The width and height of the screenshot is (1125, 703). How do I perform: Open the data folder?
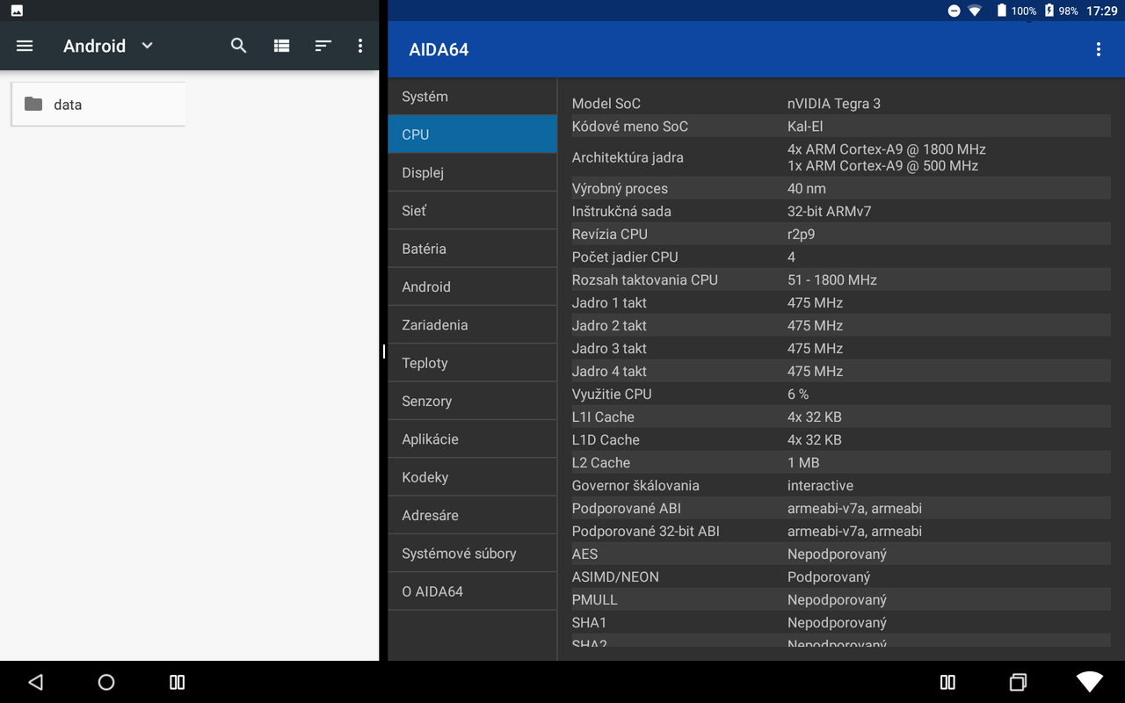click(x=98, y=105)
